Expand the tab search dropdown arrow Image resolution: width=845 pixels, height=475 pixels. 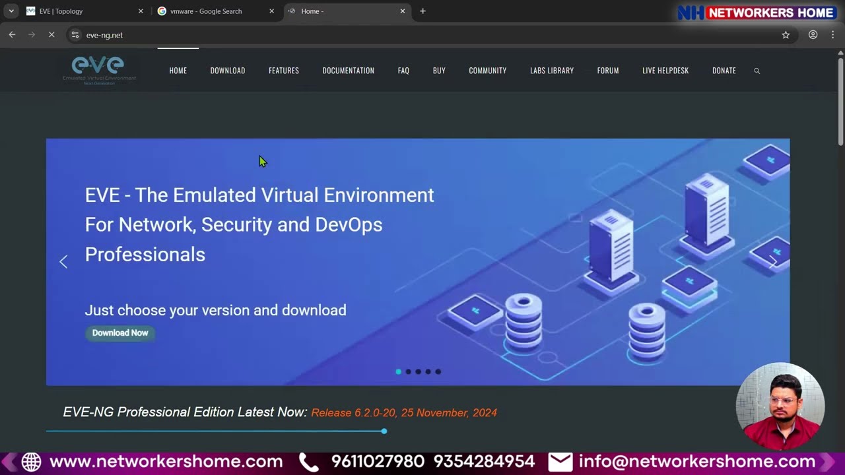(11, 11)
